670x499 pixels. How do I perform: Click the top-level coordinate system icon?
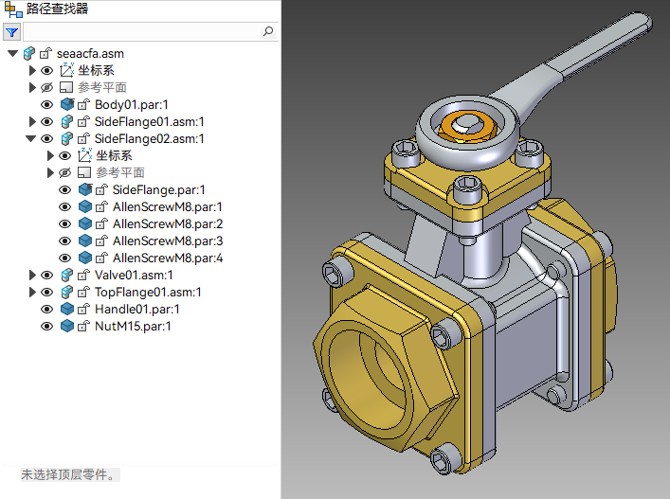click(x=66, y=70)
